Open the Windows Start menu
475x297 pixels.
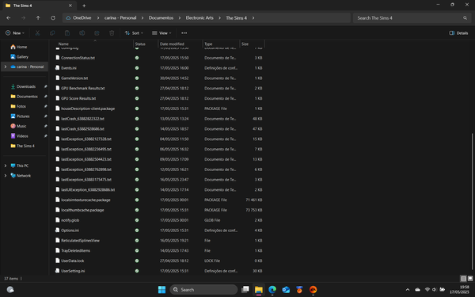pos(161,290)
